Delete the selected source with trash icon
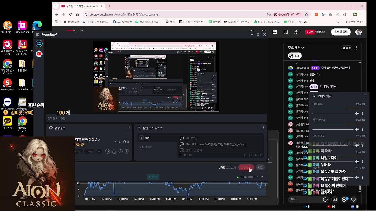The width and height of the screenshot is (376, 211). coord(185,155)
